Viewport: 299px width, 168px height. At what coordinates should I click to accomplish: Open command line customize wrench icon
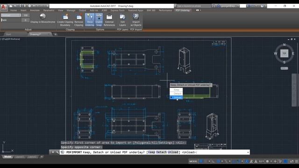click(x=57, y=152)
